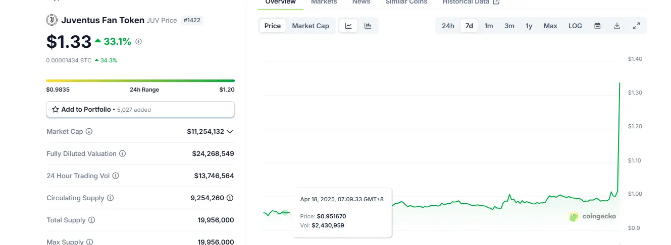Toggle chart to Market Cap view

click(310, 26)
